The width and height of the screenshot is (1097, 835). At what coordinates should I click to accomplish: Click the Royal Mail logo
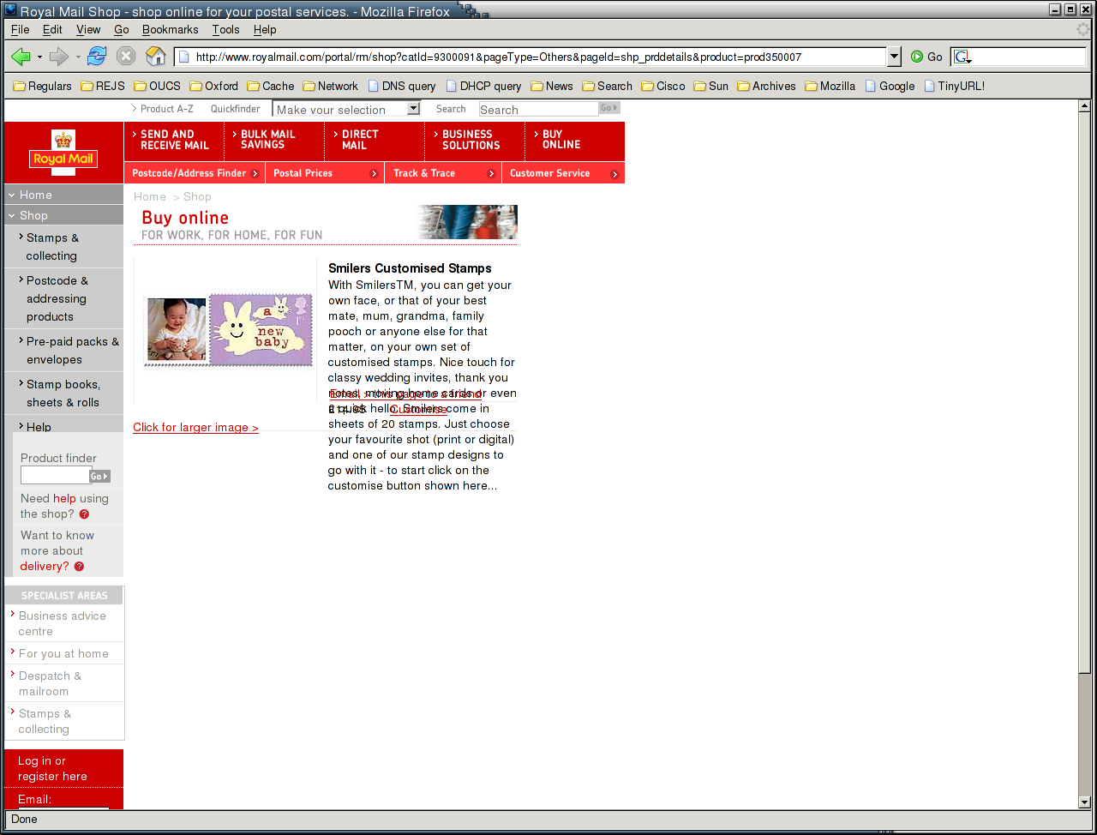[x=63, y=153]
